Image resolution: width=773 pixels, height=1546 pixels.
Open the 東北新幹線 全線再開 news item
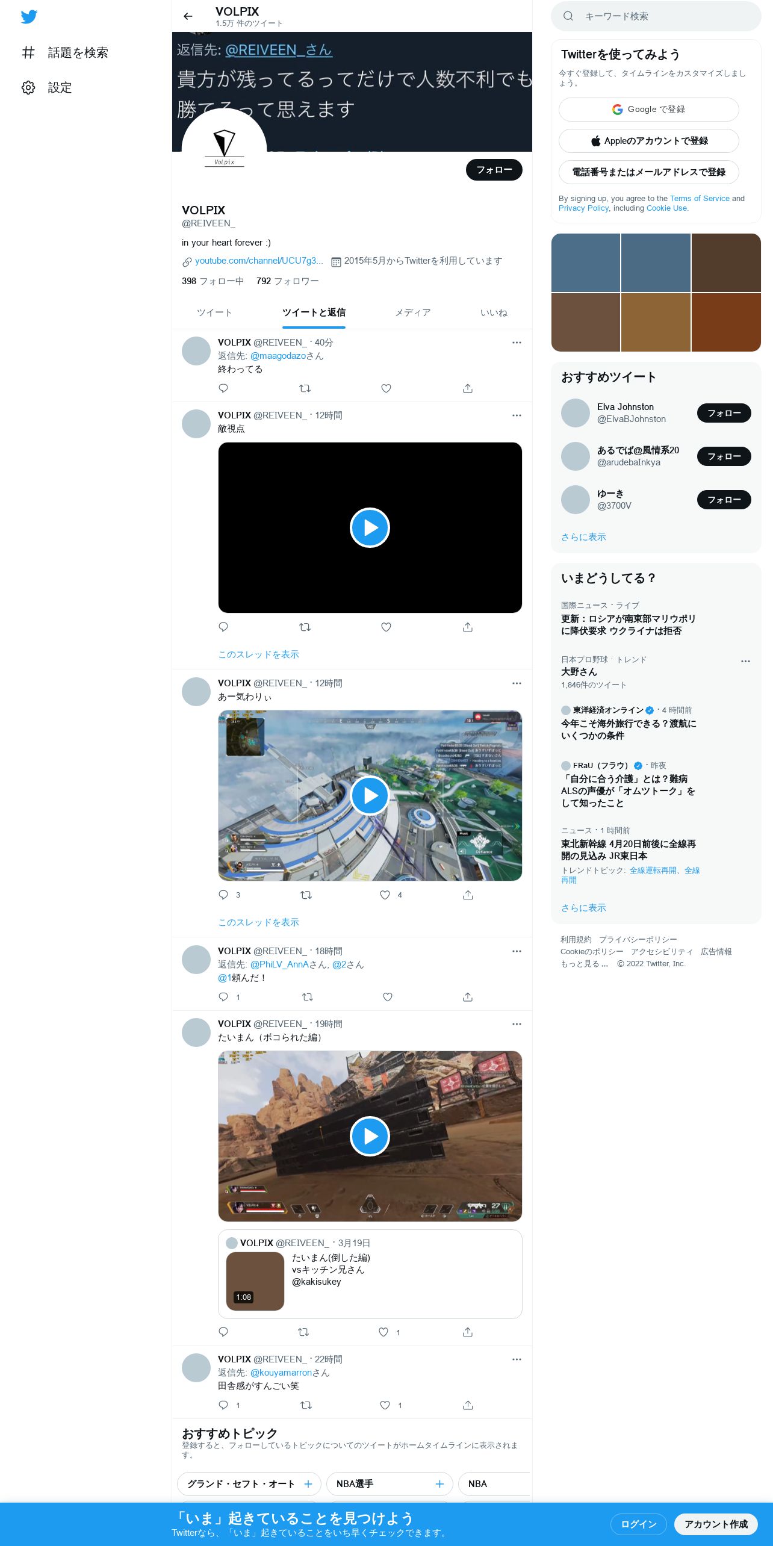(629, 850)
